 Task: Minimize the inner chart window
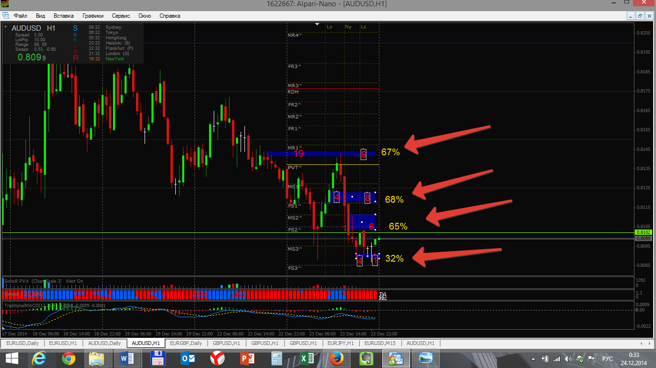pos(632,16)
